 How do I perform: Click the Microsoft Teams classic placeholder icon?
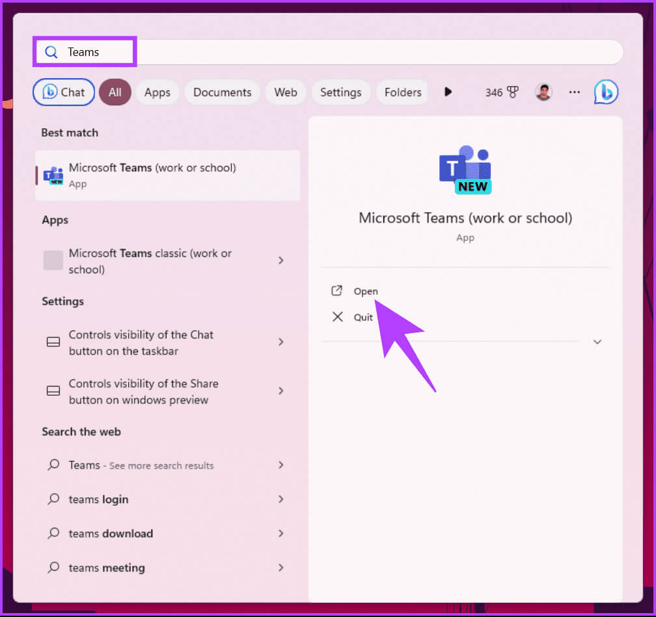click(x=53, y=260)
